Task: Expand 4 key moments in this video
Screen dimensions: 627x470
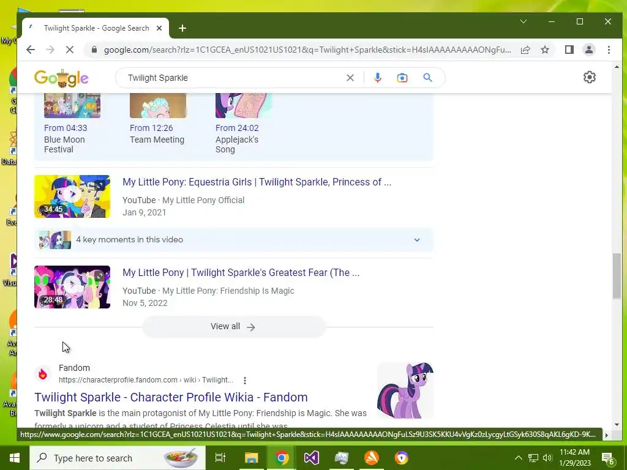Action: [233, 239]
